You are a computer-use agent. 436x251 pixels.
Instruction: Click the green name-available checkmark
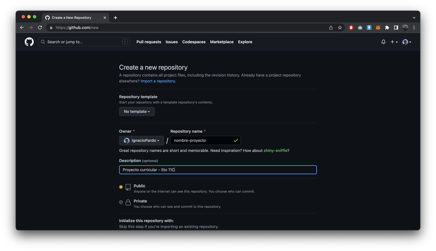tap(236, 140)
